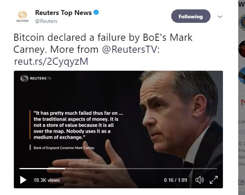
Task: Click the Reuters avatar logo
Action: pos(22,16)
